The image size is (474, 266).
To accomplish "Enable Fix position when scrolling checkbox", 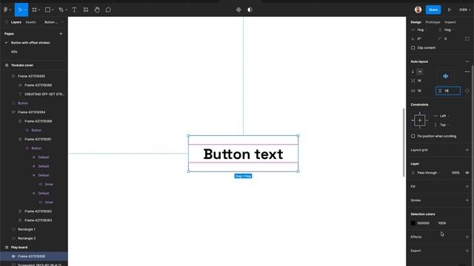I will tap(413, 136).
